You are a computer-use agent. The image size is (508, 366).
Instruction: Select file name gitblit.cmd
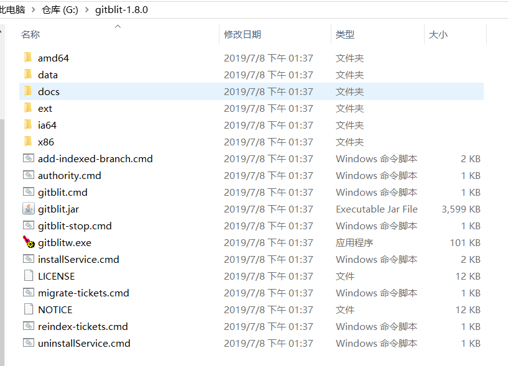63,193
